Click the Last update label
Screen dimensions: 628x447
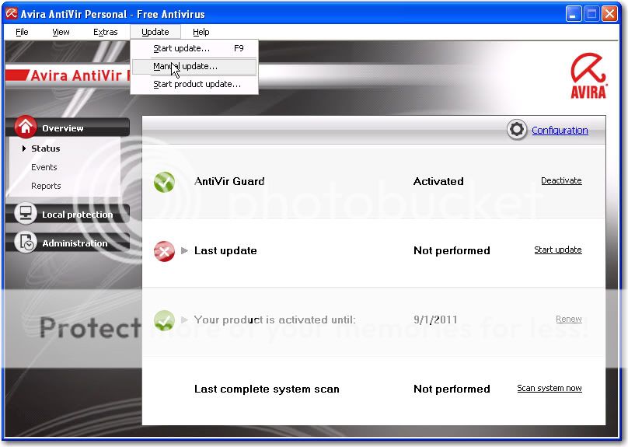click(x=225, y=251)
